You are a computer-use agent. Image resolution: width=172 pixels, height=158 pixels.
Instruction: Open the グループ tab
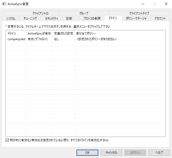84,13
